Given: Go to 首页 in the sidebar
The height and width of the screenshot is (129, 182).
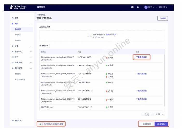Looking at the screenshot, I should pos(17,18).
